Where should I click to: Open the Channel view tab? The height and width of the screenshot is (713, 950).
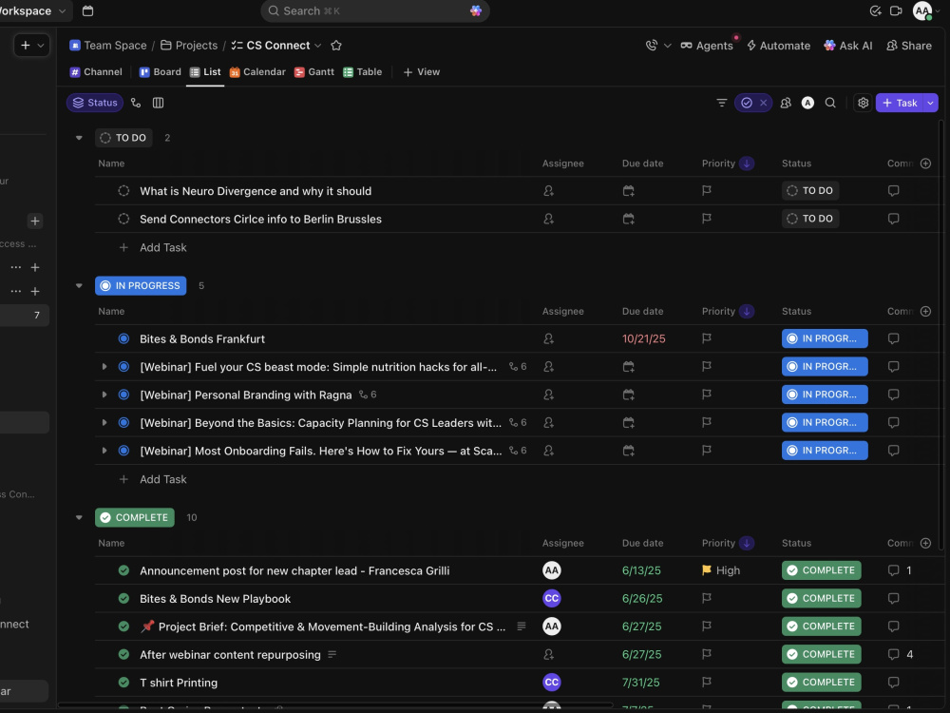point(96,72)
